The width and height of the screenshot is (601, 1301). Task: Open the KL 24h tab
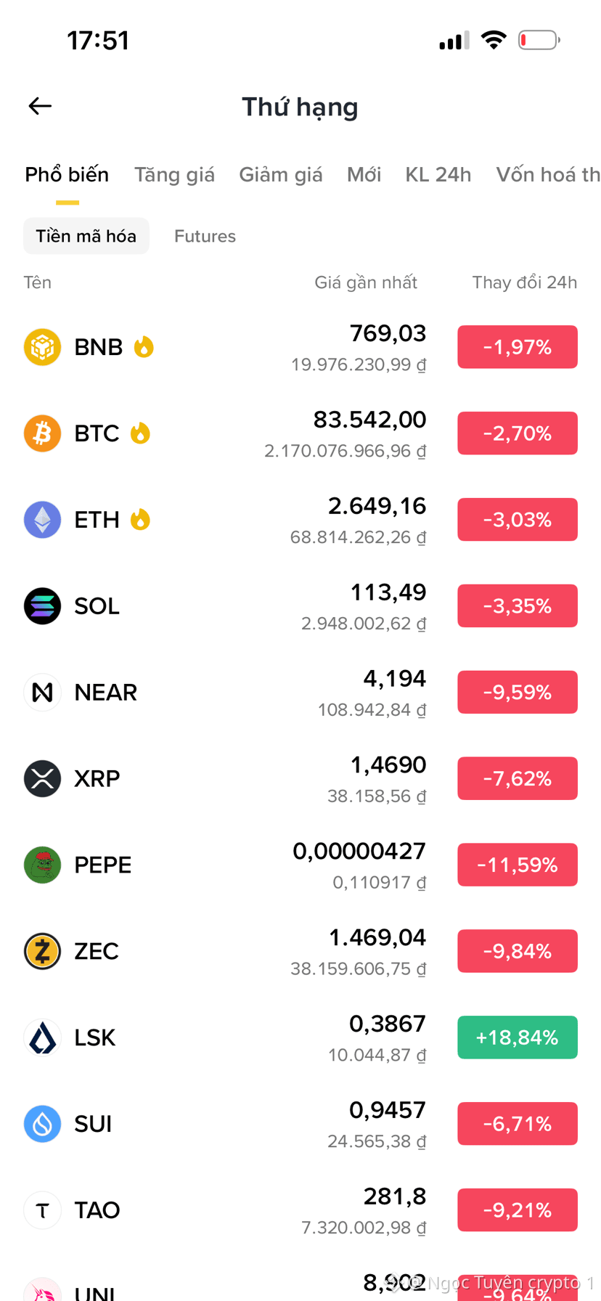point(438,175)
